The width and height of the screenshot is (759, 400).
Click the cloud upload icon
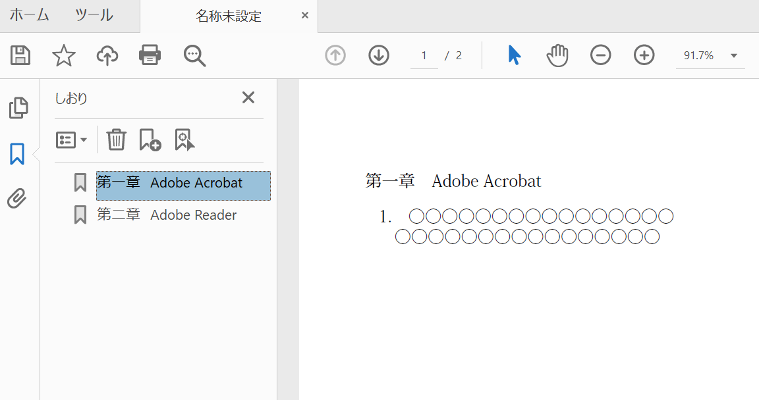tap(107, 55)
